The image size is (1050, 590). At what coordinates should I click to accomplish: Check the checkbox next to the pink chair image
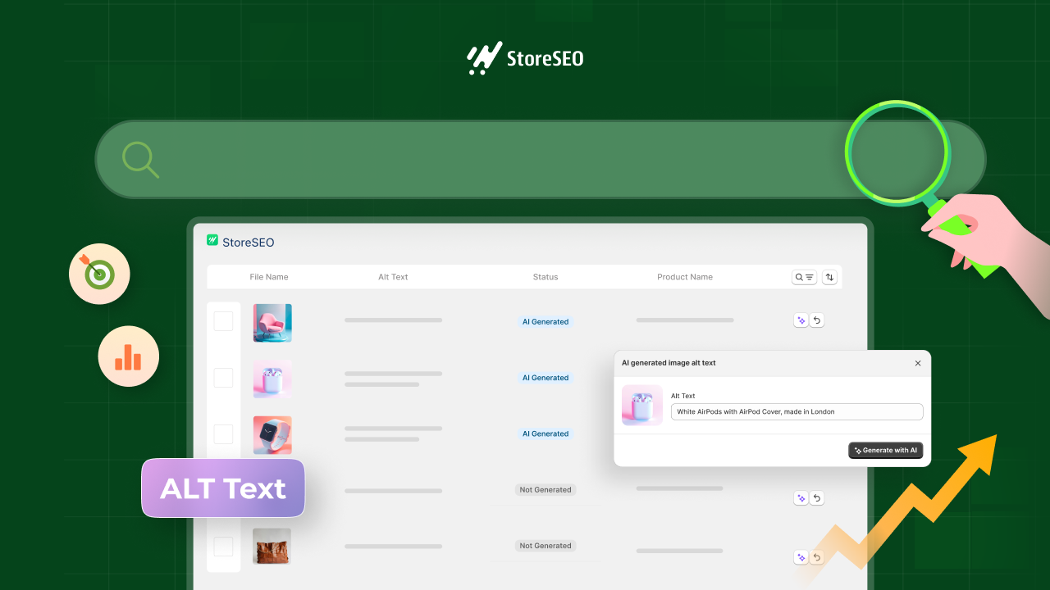point(223,320)
